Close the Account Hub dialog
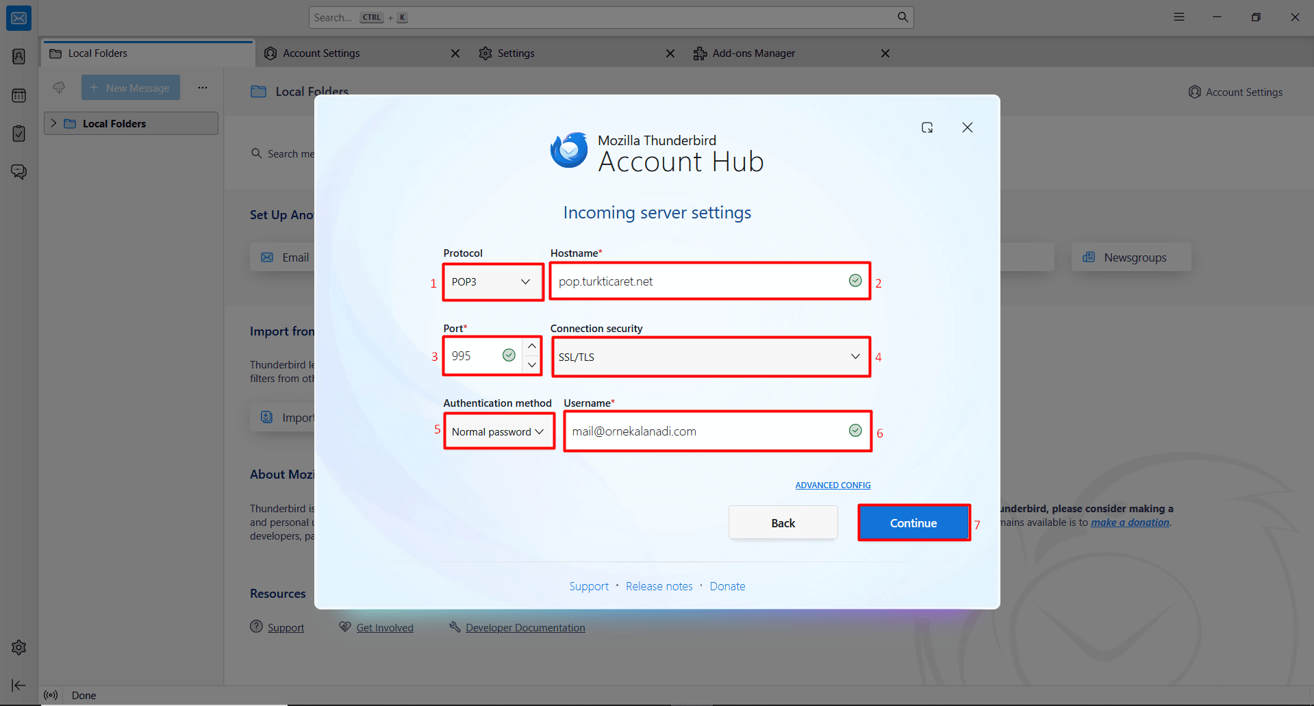 967,127
